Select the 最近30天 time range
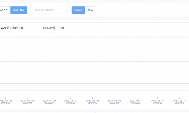Viewport: 189px width, 113px height. pos(19,10)
